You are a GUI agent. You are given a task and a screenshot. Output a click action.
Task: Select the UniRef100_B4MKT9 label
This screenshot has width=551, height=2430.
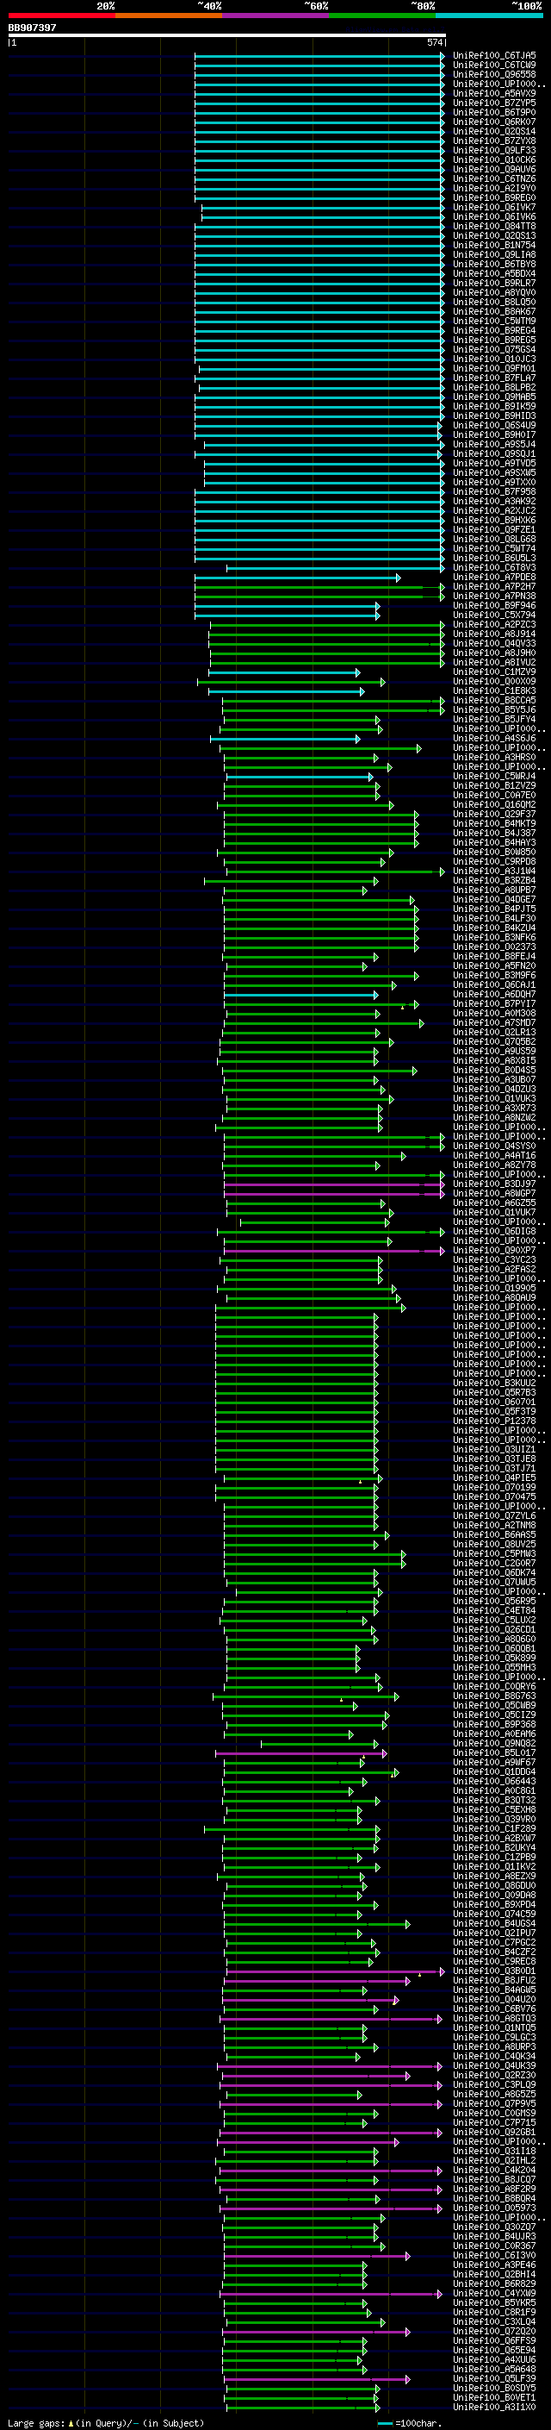click(x=493, y=823)
